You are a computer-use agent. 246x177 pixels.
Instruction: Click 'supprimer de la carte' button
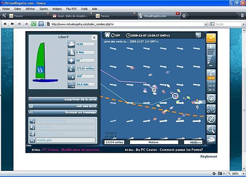point(63,99)
